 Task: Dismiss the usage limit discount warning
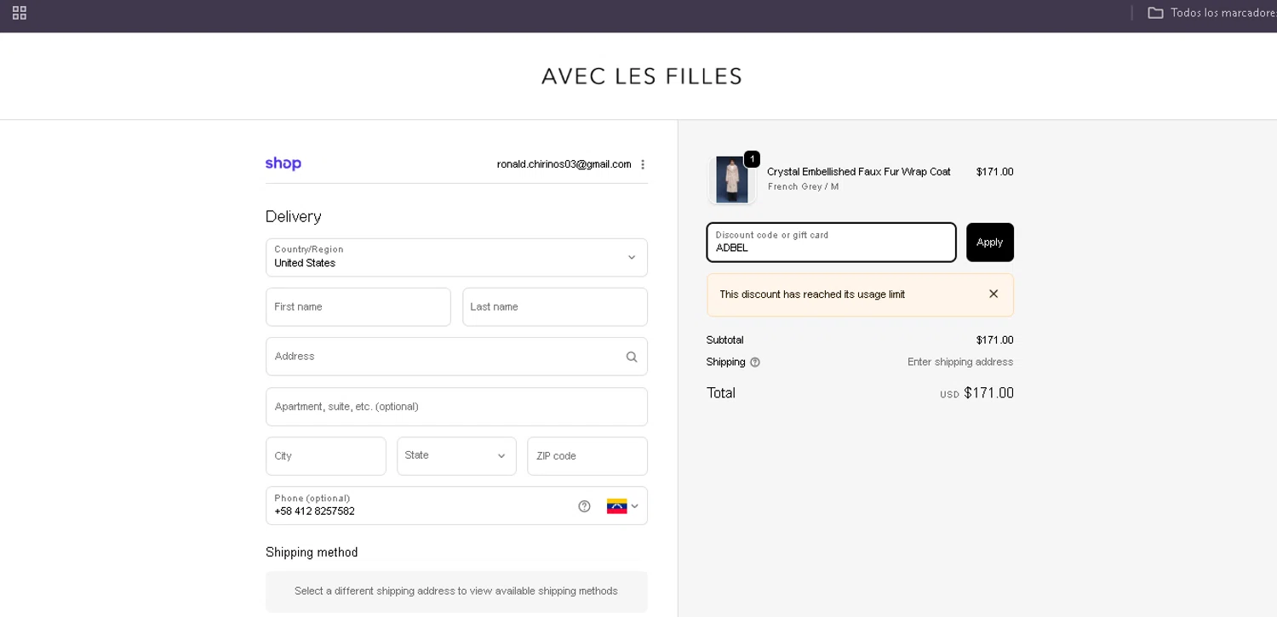[994, 294]
